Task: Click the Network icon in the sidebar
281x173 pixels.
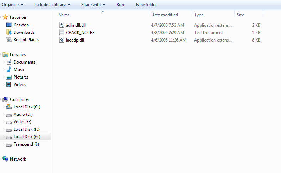Action: point(5,159)
